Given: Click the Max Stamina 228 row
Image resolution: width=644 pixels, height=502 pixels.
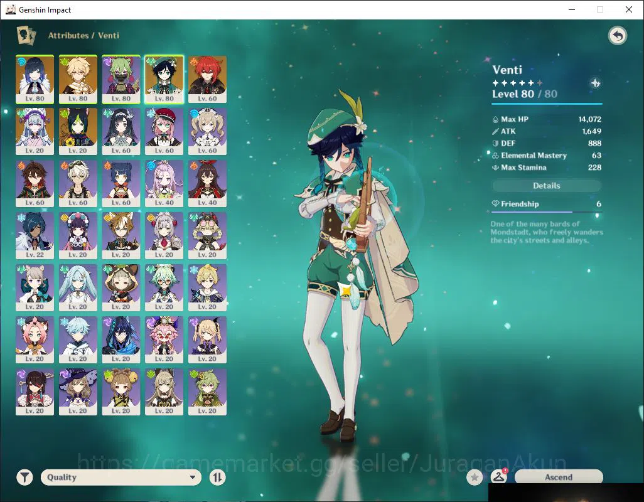Looking at the screenshot, I should click(x=547, y=168).
